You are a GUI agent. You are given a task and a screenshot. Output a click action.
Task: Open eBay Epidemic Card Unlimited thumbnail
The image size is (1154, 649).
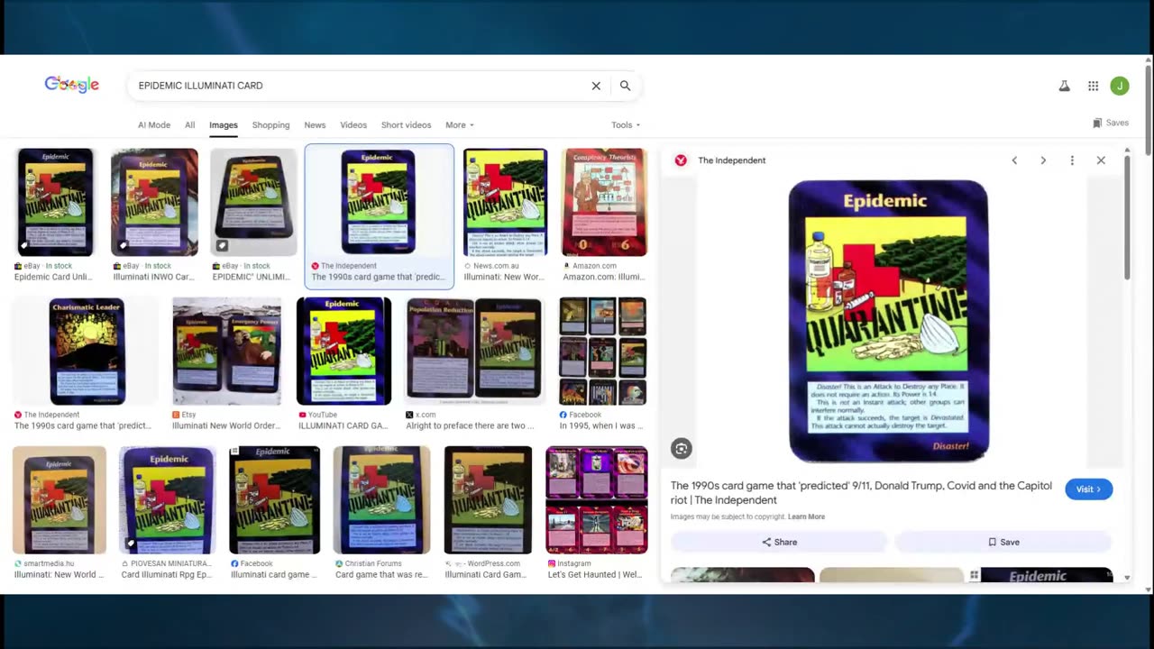55,202
